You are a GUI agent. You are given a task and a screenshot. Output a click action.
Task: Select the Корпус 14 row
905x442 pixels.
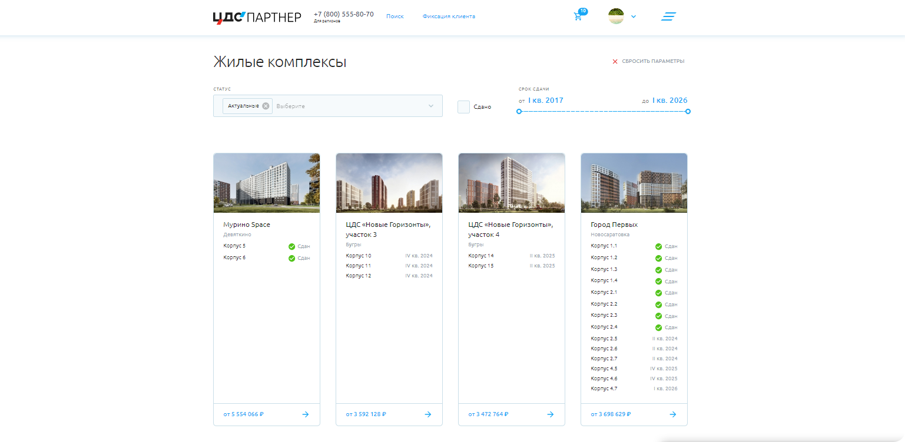pos(512,256)
